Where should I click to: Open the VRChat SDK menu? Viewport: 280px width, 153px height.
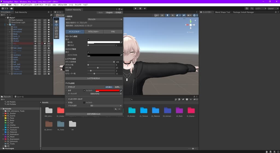pyautogui.click(x=62, y=5)
